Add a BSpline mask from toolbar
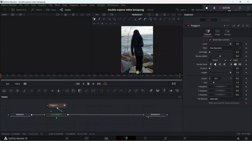Viewport: 252px width, 141px height. (121, 91)
